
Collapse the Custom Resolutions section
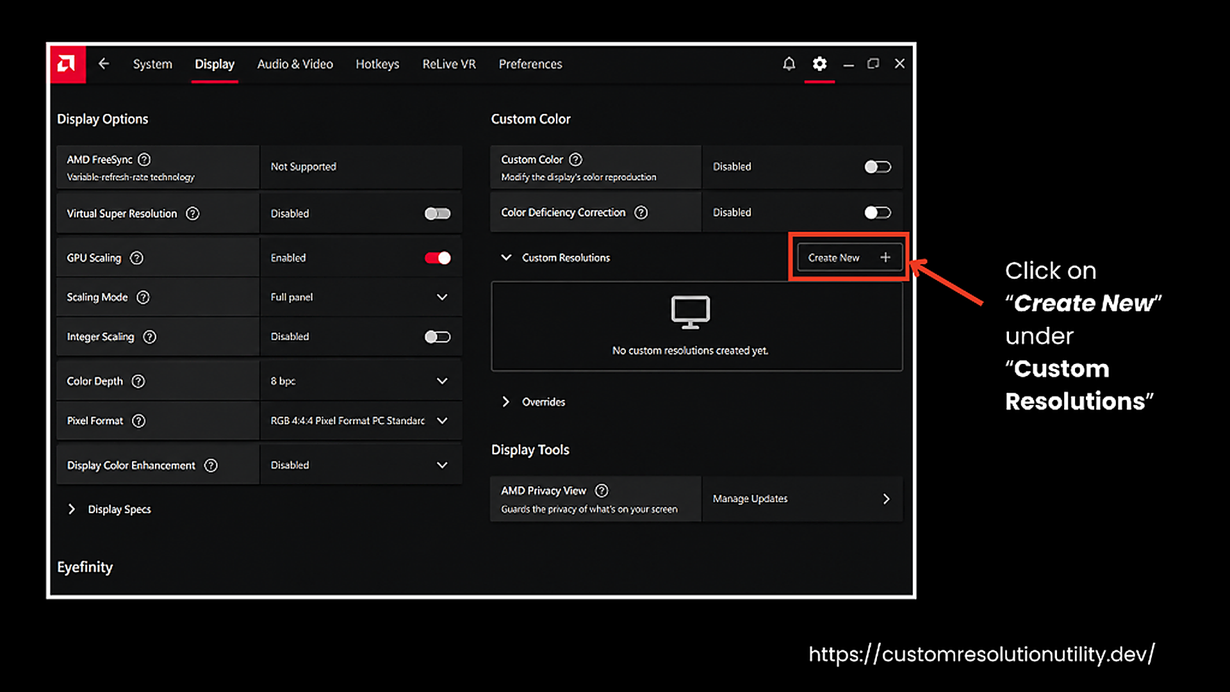[x=506, y=258]
